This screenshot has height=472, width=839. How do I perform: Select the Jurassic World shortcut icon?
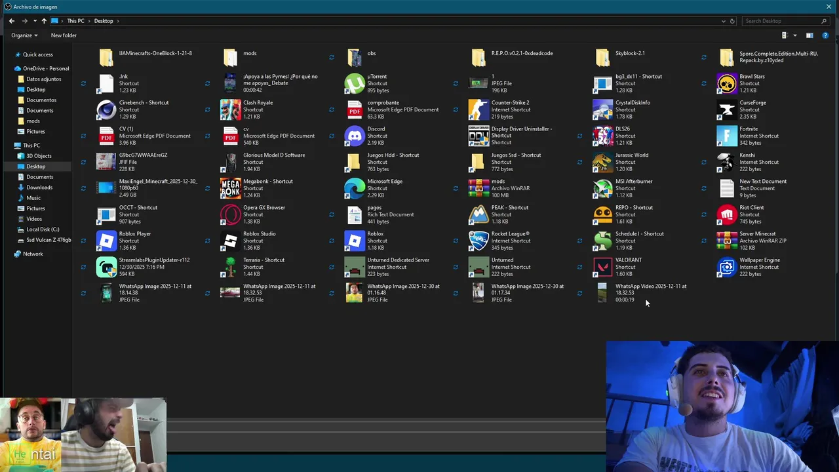point(602,162)
